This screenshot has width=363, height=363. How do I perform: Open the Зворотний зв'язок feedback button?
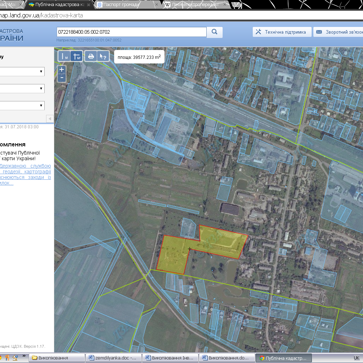(x=339, y=32)
